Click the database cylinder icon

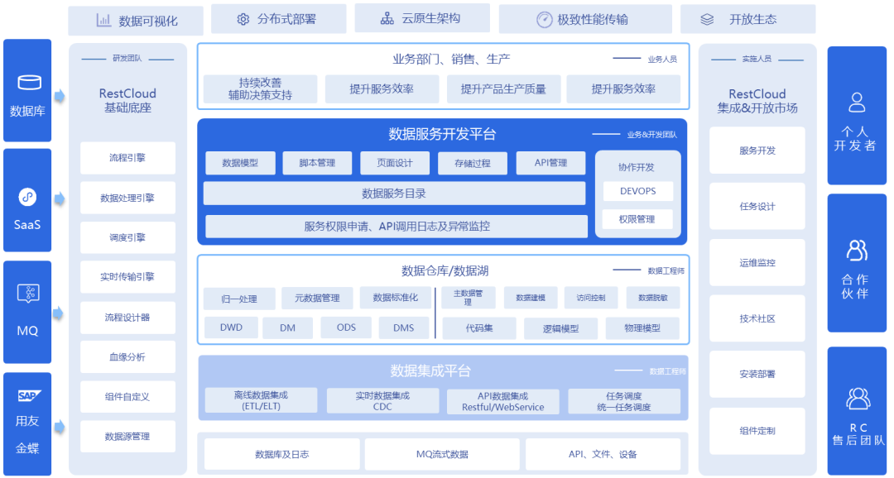coord(29,83)
